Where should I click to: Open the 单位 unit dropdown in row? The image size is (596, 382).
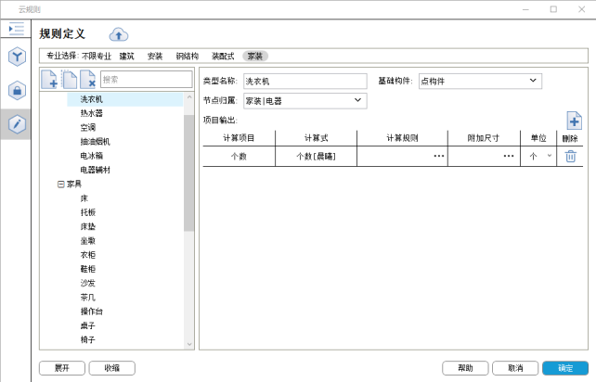tap(549, 157)
